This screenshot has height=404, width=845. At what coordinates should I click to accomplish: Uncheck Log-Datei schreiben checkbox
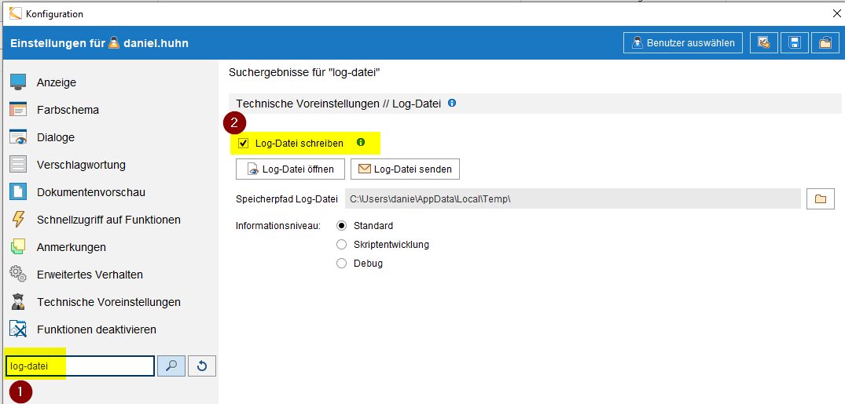click(x=244, y=143)
